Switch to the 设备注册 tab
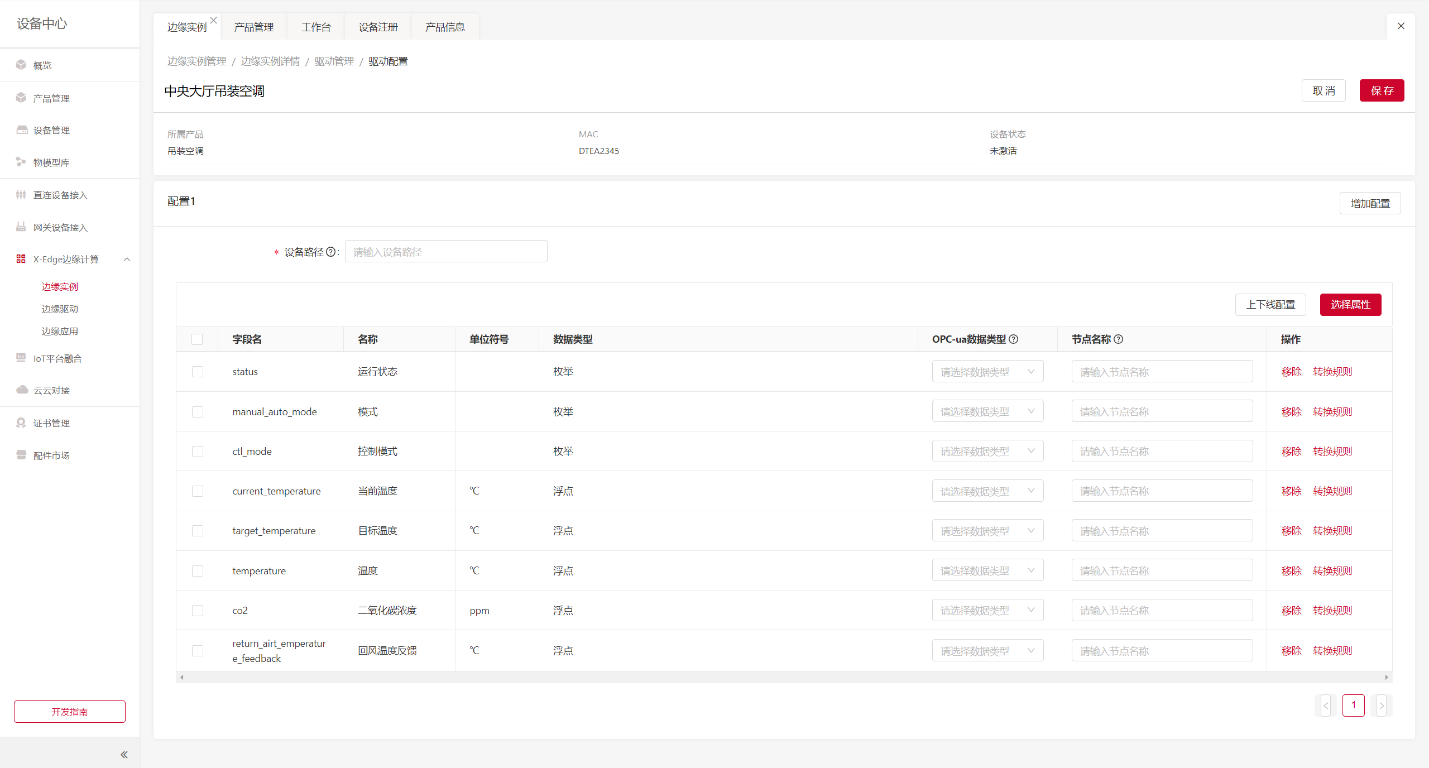Viewport: 1429px width, 768px height. tap(378, 27)
